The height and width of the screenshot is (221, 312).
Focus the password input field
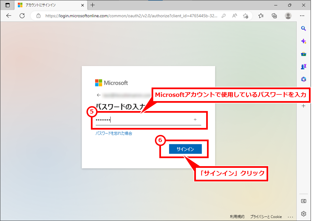148,120
